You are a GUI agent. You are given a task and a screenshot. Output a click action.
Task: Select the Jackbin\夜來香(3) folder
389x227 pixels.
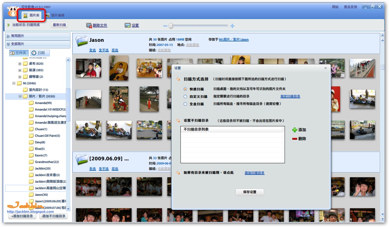click(x=44, y=175)
